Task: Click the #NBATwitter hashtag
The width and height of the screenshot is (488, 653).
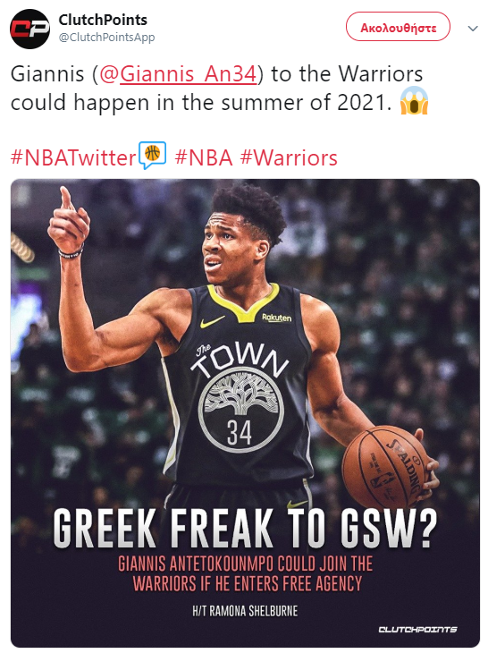Action: (x=73, y=158)
